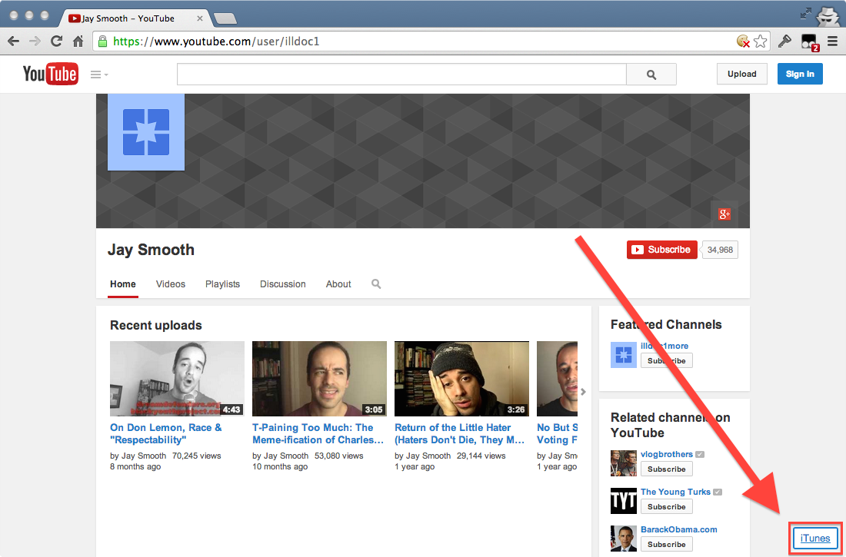846x557 pixels.
Task: Click the '53,080 views' text
Action: point(339,456)
